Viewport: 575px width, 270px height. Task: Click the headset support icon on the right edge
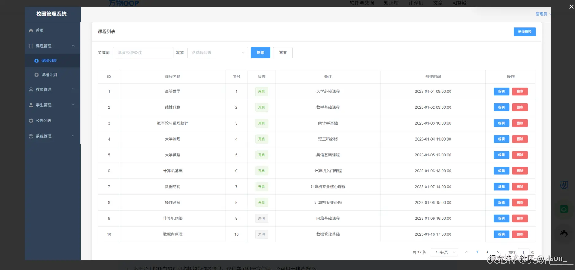564,234
